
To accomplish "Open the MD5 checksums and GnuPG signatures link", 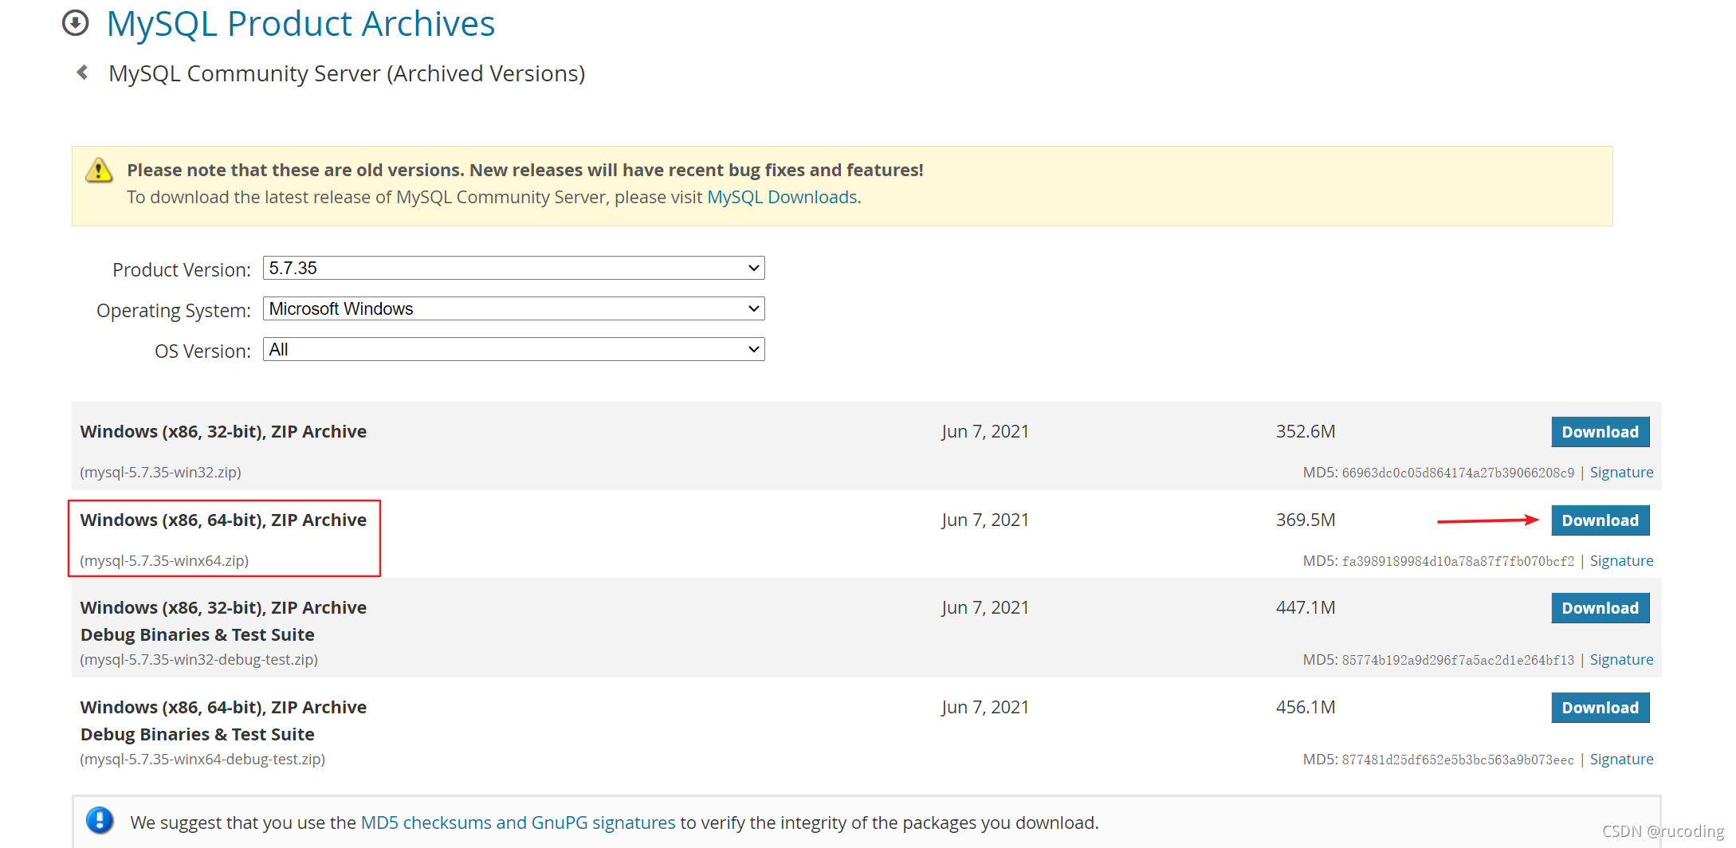I will (518, 822).
